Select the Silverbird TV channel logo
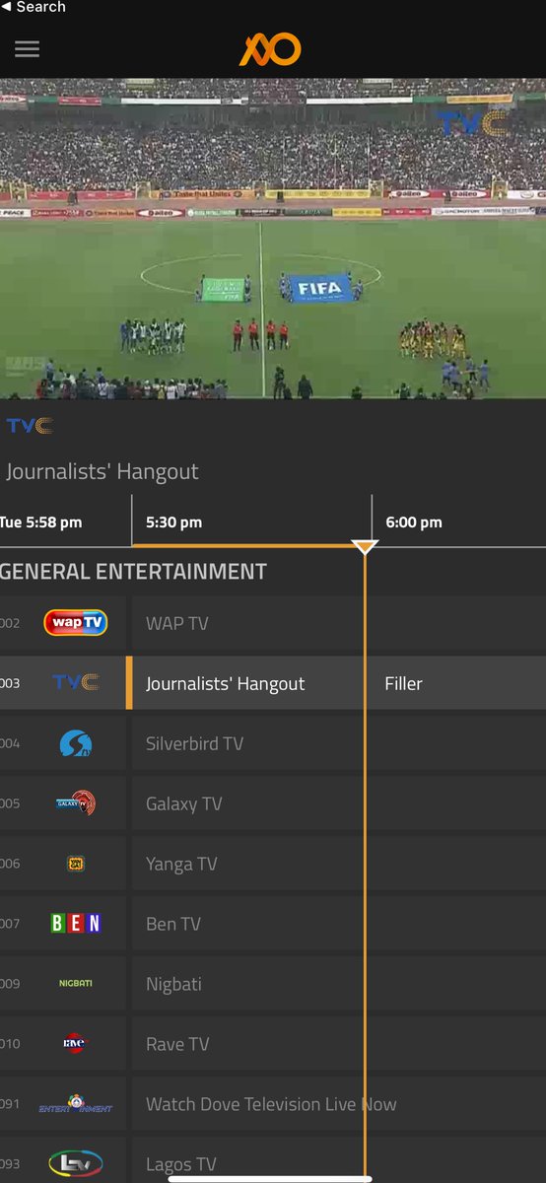 pyautogui.click(x=76, y=743)
